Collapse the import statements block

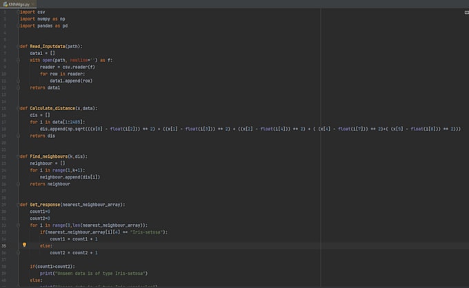[18, 12]
